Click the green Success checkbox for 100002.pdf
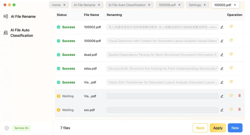 tap(59, 27)
